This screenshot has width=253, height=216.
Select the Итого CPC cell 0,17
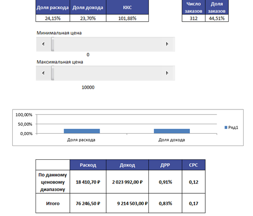pyautogui.click(x=193, y=203)
